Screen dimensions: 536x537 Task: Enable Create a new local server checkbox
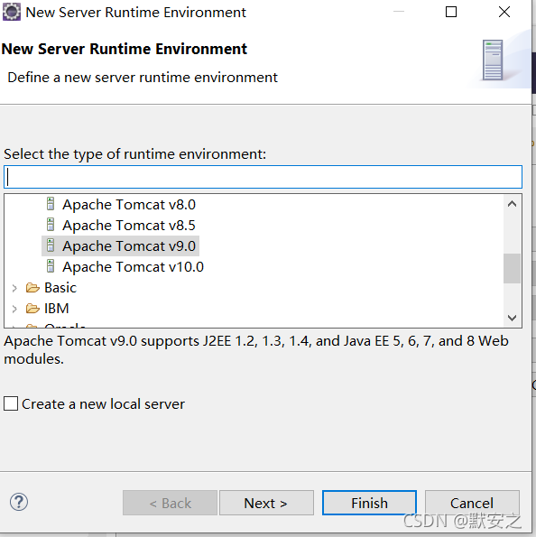11,403
